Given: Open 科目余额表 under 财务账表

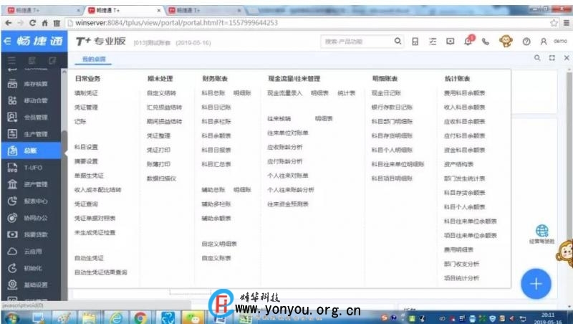Looking at the screenshot, I should (x=216, y=135).
